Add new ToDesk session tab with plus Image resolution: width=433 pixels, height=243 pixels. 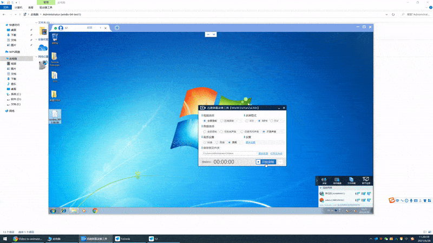pos(117,28)
